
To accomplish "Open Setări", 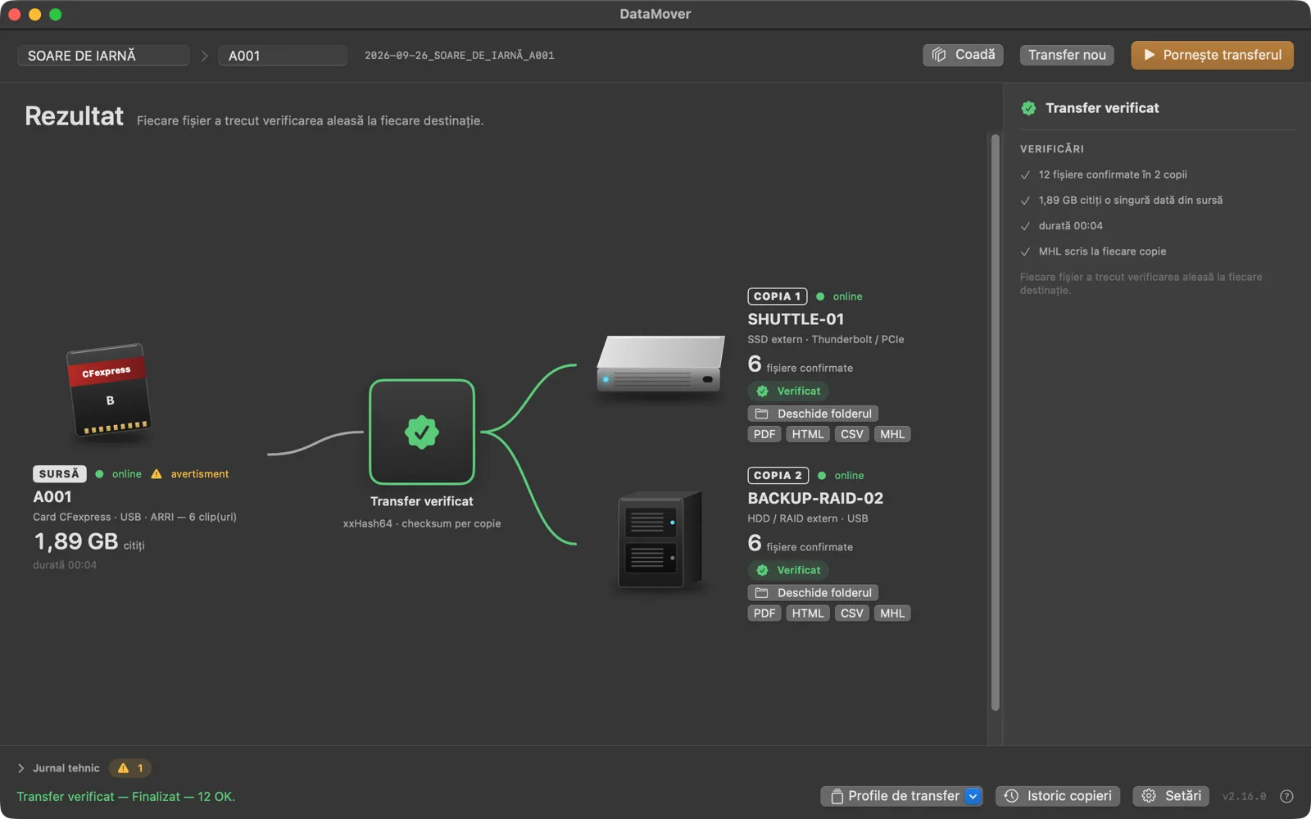I will tap(1171, 796).
